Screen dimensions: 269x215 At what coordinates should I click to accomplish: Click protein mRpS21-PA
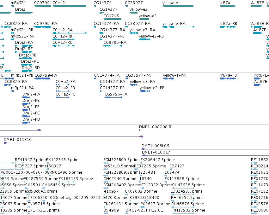click(12, 91)
